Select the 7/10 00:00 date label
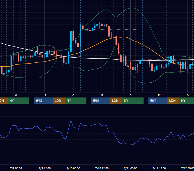Viewport: 194px width, 171px height. [x=73, y=168]
